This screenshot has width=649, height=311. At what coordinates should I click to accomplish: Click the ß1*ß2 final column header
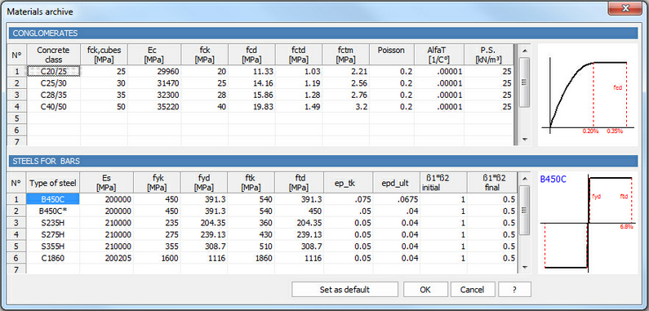pos(492,183)
